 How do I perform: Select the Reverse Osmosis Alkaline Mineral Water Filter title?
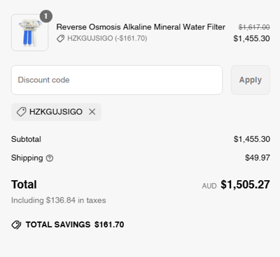pos(141,27)
